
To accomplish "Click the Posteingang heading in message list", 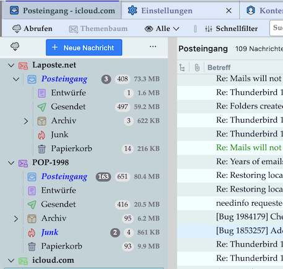I will [x=203, y=49].
